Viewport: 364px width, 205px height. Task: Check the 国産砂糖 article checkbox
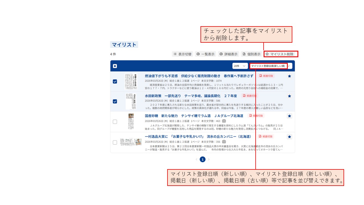pos(115,122)
